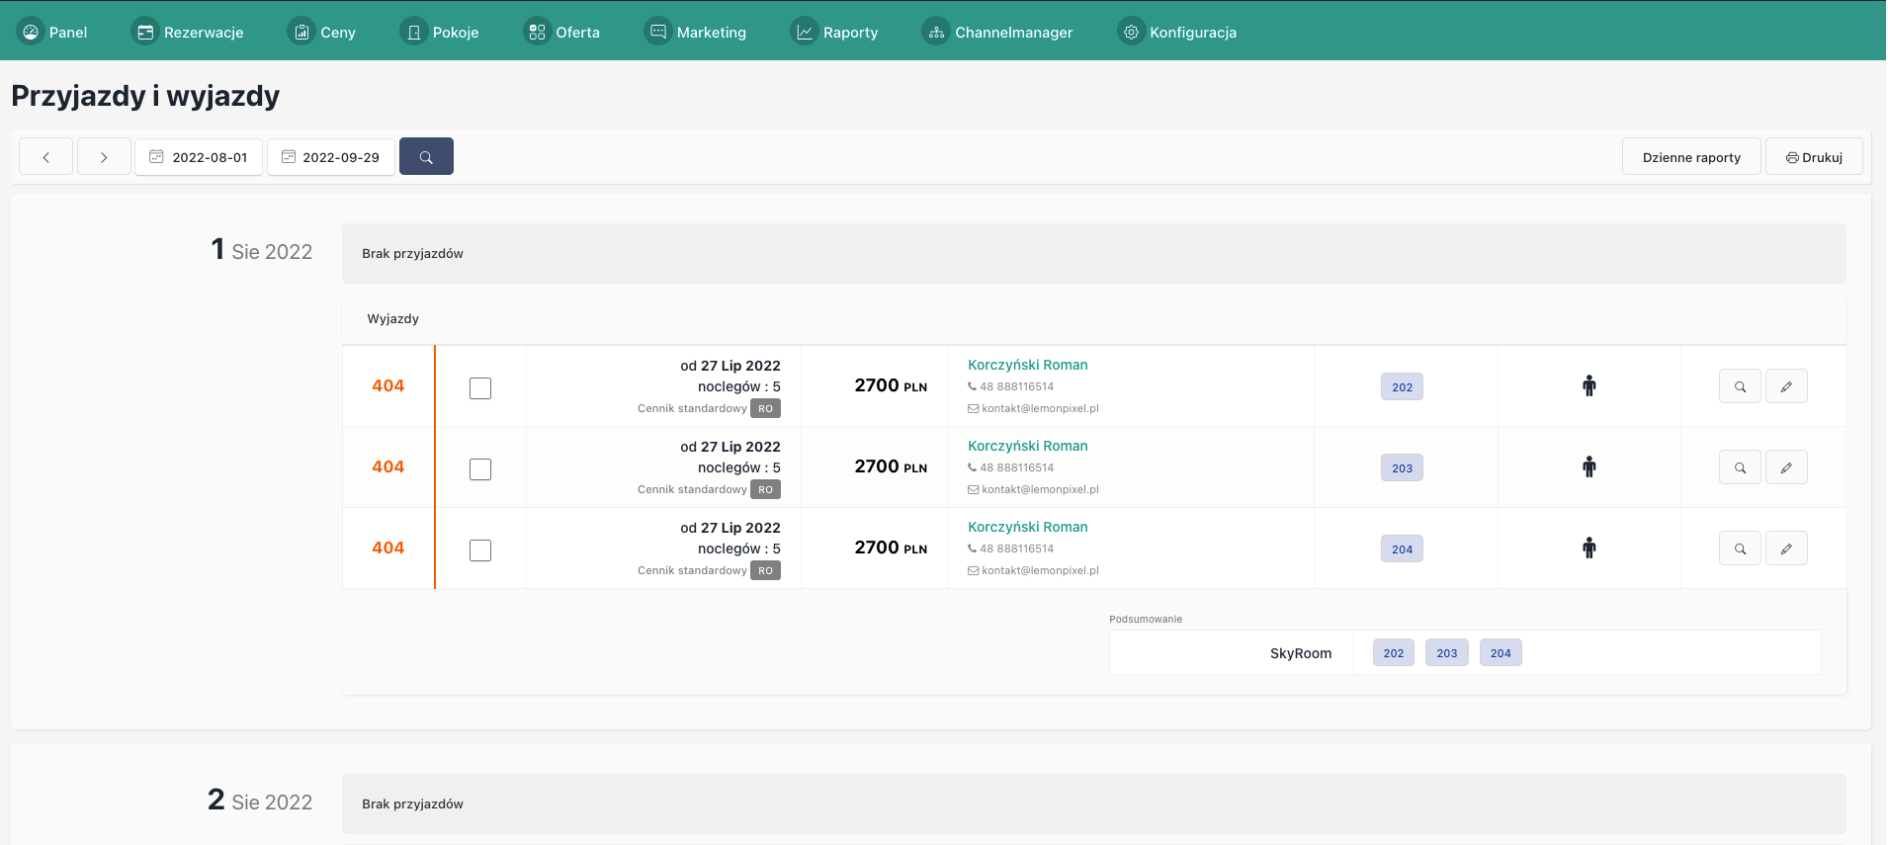Click the Wyjazdy section header
This screenshot has width=1888, height=845.
click(x=392, y=318)
